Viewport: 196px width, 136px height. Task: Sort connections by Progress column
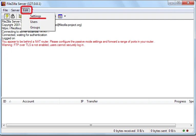(168, 101)
